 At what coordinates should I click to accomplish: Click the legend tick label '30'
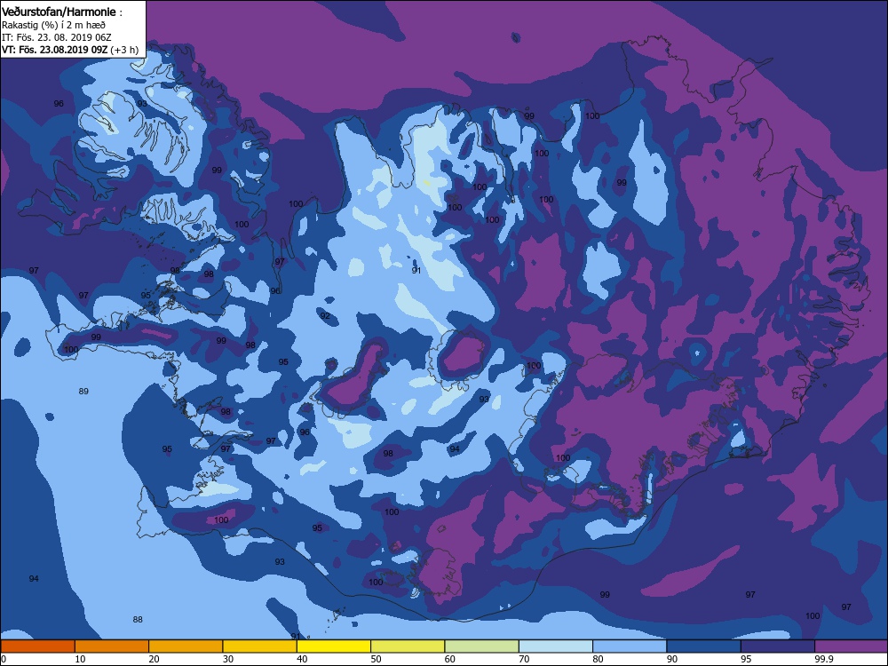pyautogui.click(x=228, y=659)
